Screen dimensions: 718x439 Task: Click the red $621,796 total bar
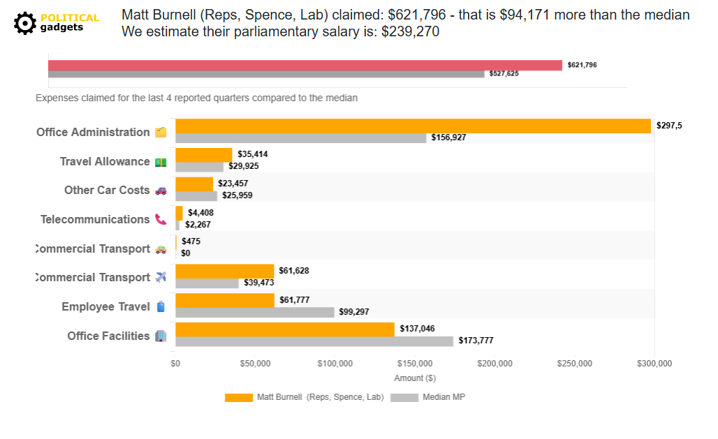pyautogui.click(x=305, y=66)
